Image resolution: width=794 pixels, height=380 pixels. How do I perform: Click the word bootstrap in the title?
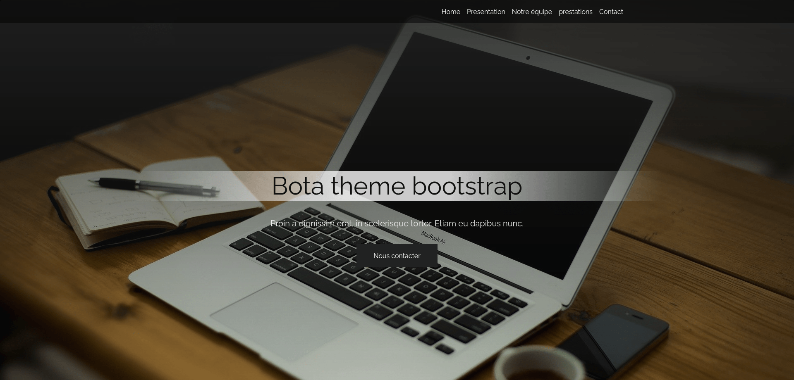(x=467, y=186)
